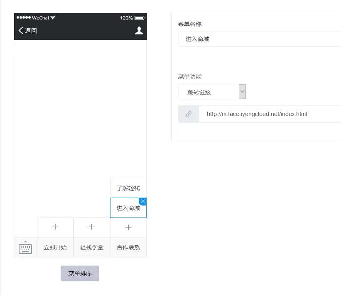341x295 pixels.
Task: Add submenu above 立即开始
Action: (55, 227)
